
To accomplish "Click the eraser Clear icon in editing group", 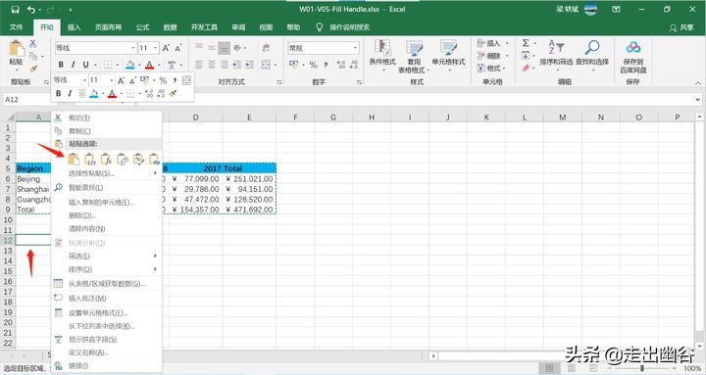I will (x=526, y=68).
